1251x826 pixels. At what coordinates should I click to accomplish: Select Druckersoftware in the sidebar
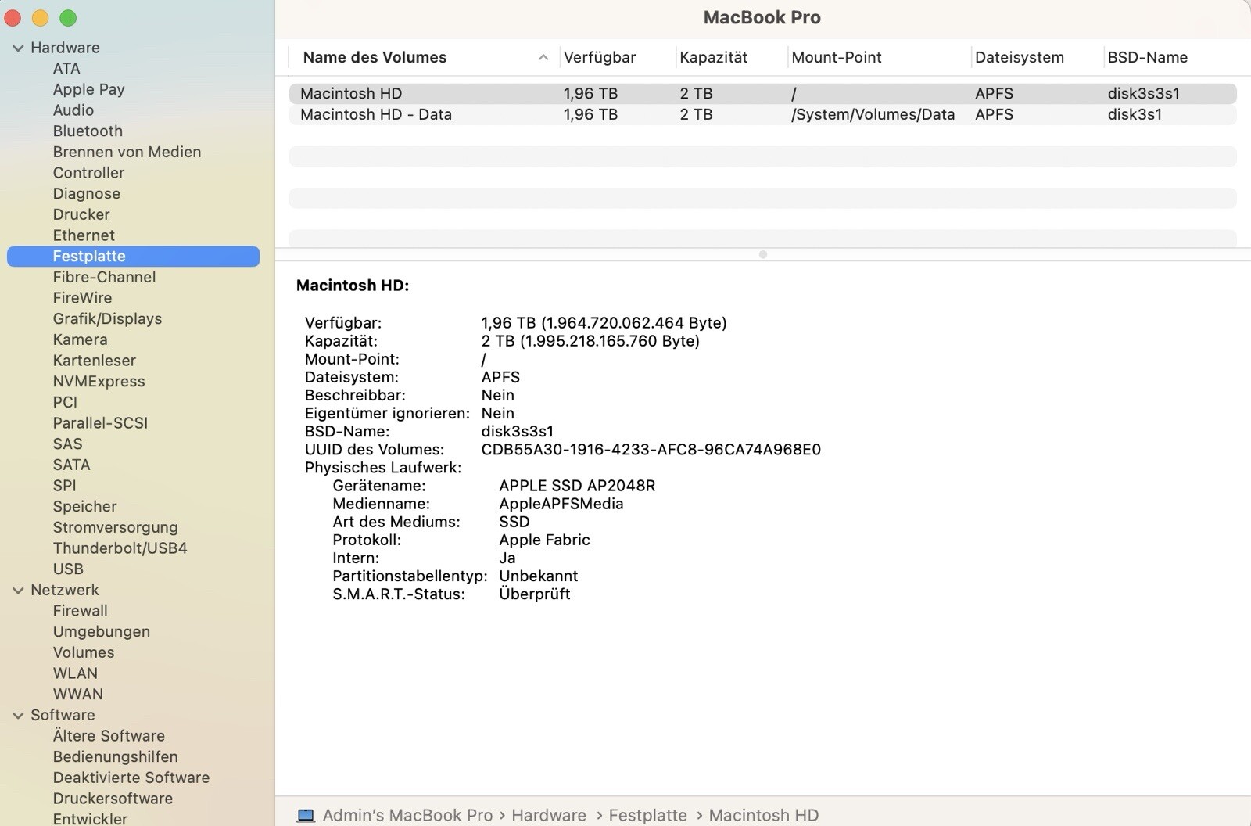pyautogui.click(x=113, y=799)
